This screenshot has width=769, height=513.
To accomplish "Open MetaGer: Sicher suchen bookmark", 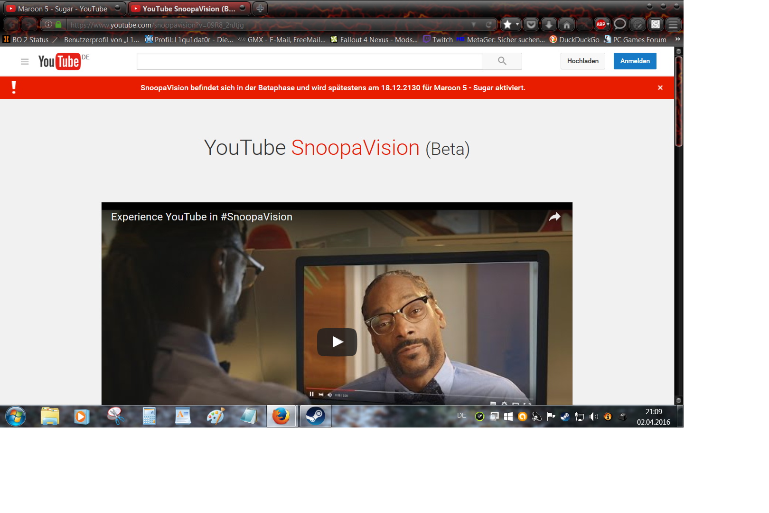I will [501, 40].
